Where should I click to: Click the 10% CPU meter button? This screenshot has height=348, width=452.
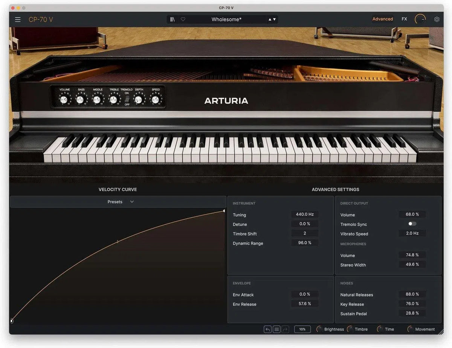302,329
